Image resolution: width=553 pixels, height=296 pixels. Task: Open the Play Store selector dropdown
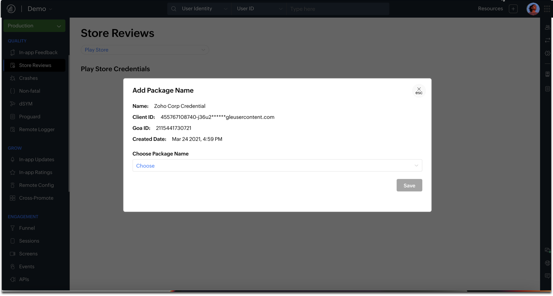coord(145,50)
